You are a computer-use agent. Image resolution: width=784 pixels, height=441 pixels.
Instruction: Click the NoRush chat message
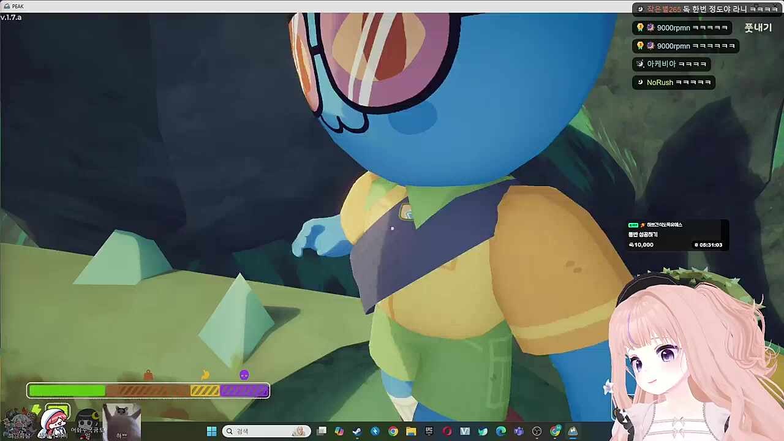[x=674, y=82]
